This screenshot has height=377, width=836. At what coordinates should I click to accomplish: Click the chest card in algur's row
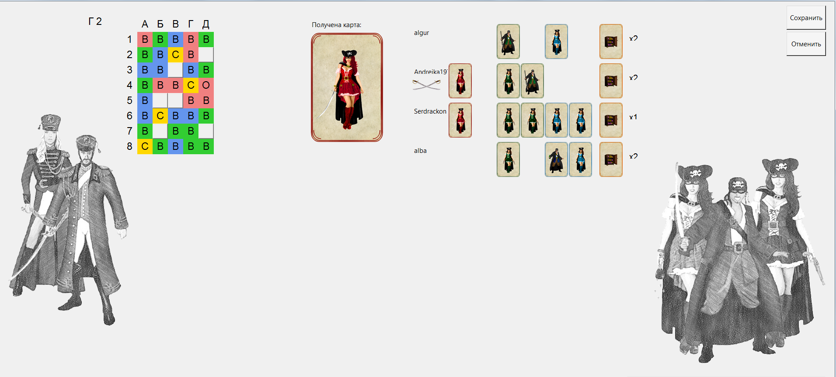tap(611, 42)
